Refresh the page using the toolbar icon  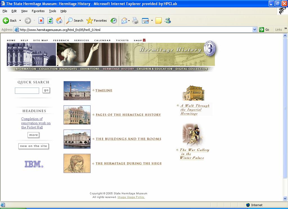coord(50,21)
